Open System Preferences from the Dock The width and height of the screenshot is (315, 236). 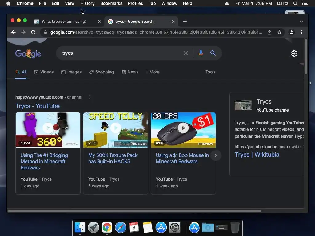coord(175,228)
